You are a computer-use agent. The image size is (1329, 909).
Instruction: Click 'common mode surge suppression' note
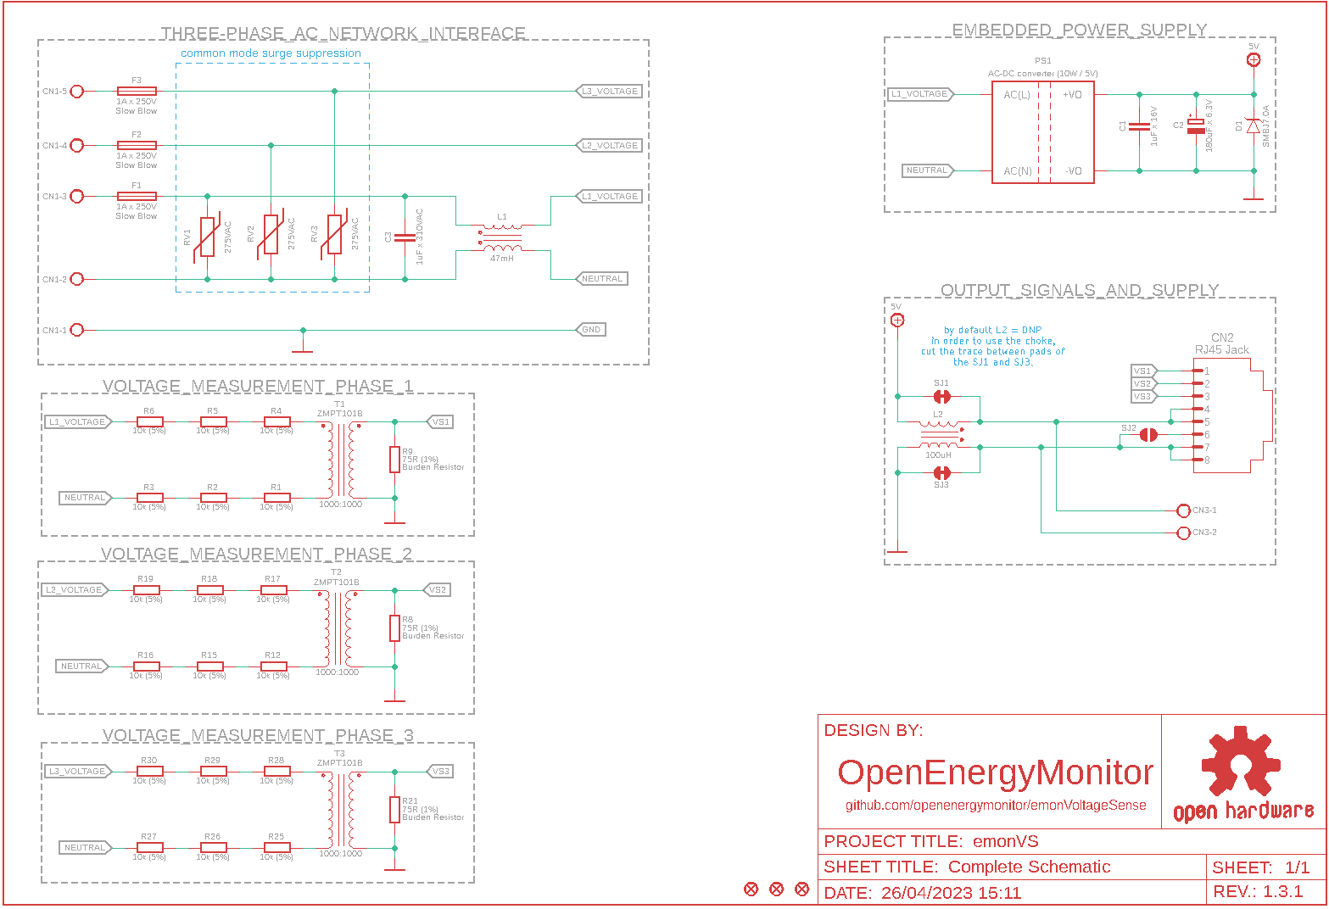tap(271, 53)
